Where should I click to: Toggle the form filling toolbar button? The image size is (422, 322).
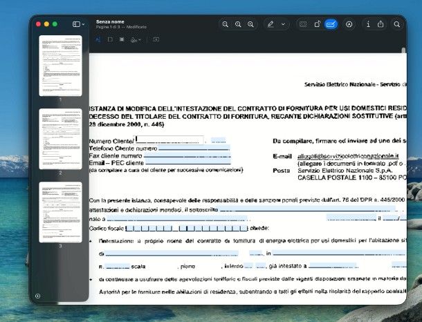pyautogui.click(x=331, y=24)
